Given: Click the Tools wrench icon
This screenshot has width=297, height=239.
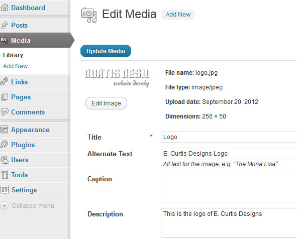Looking at the screenshot, I should tap(5, 175).
